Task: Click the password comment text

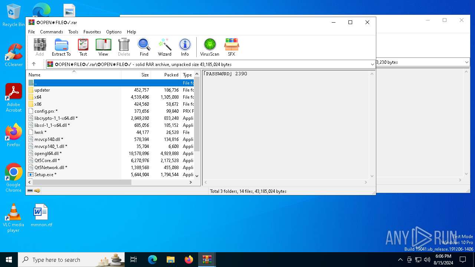Action: (x=225, y=74)
